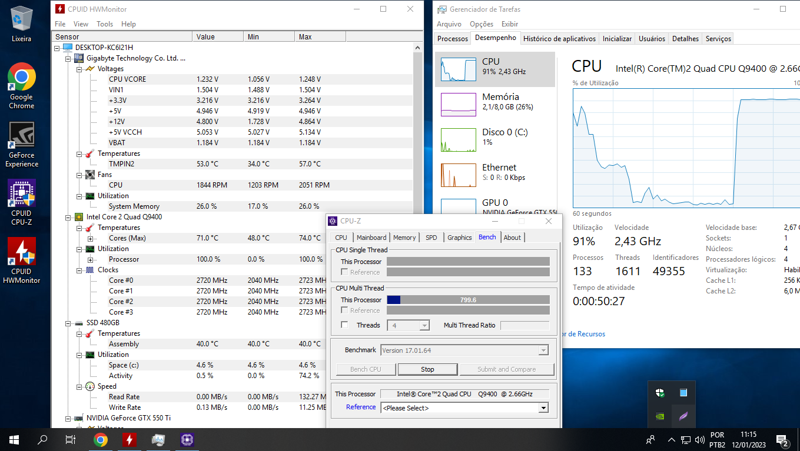
Task: Collapse the DESKTOP-KC6I21H root node
Action: click(57, 48)
